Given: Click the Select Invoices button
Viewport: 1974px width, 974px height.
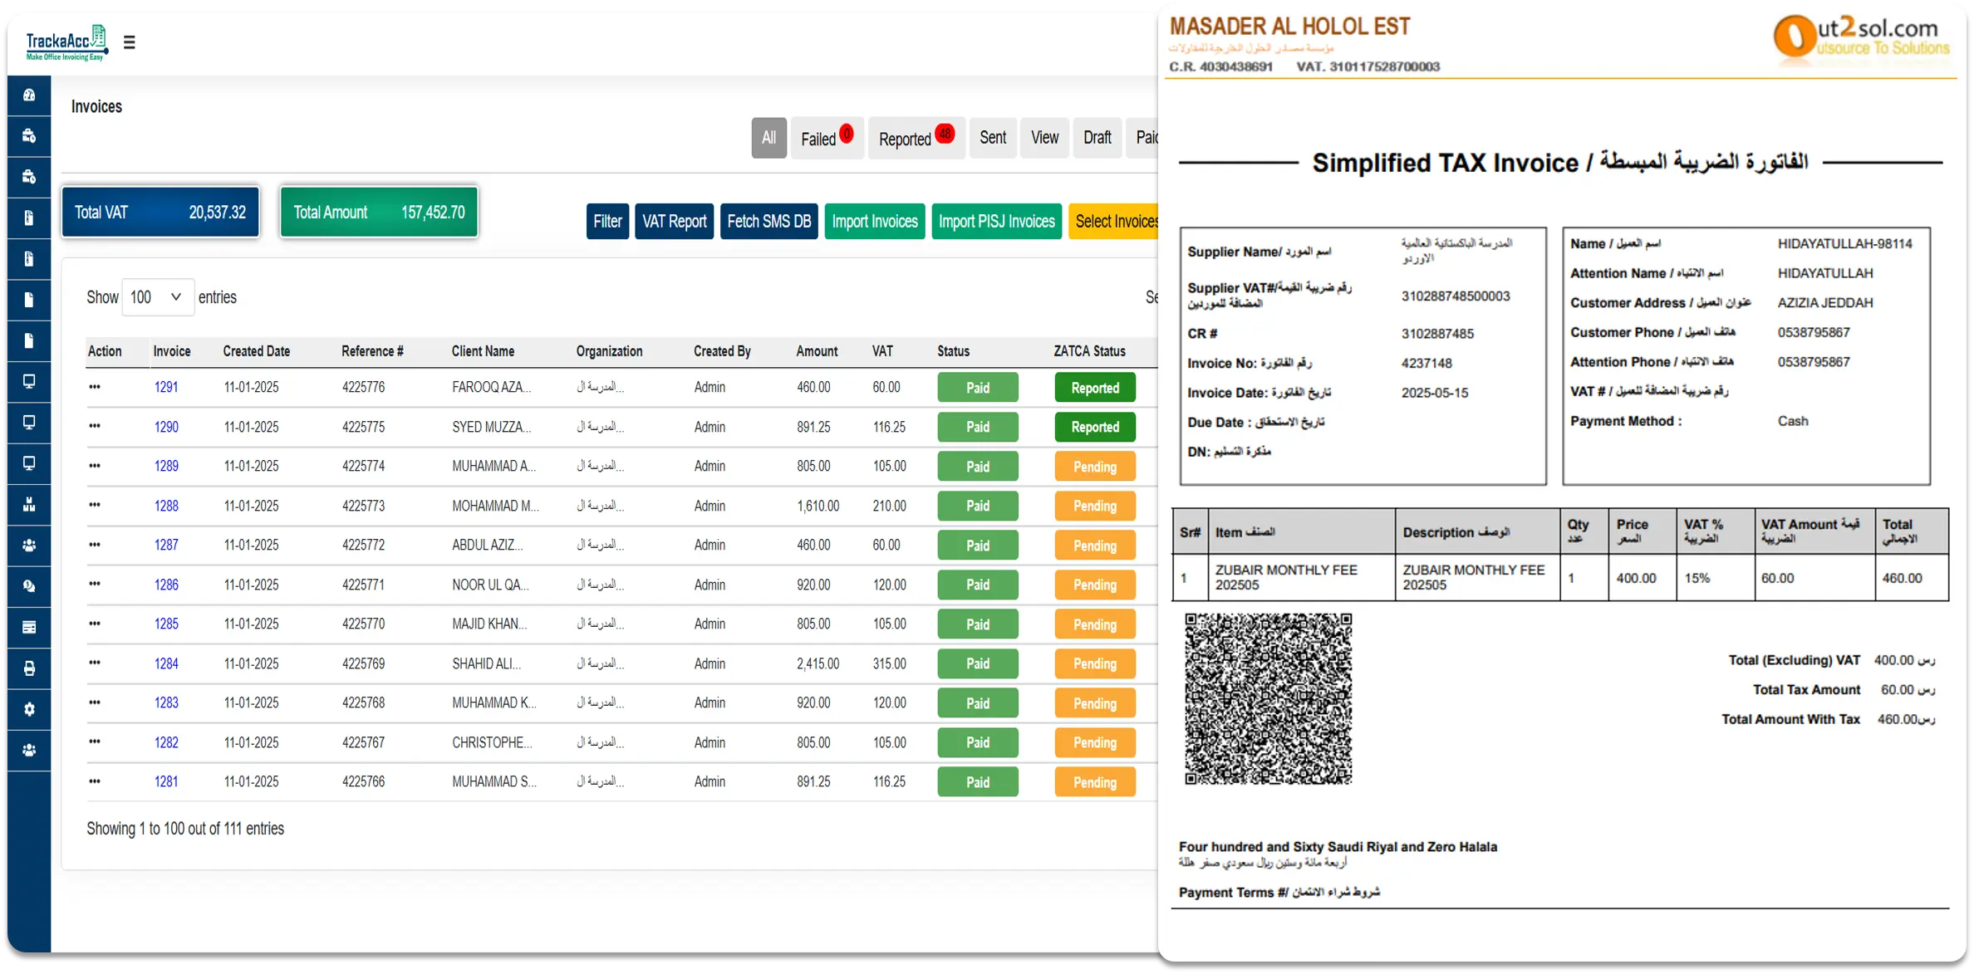Looking at the screenshot, I should point(1114,222).
